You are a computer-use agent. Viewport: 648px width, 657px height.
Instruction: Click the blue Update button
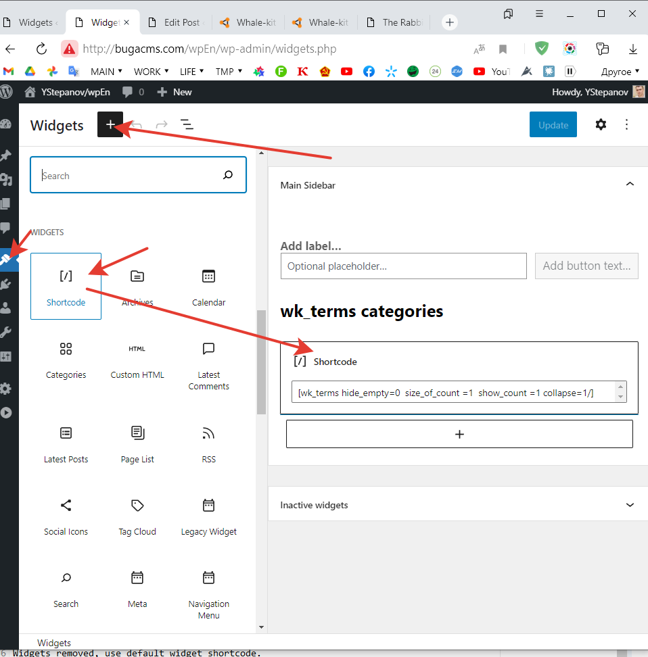click(x=553, y=124)
